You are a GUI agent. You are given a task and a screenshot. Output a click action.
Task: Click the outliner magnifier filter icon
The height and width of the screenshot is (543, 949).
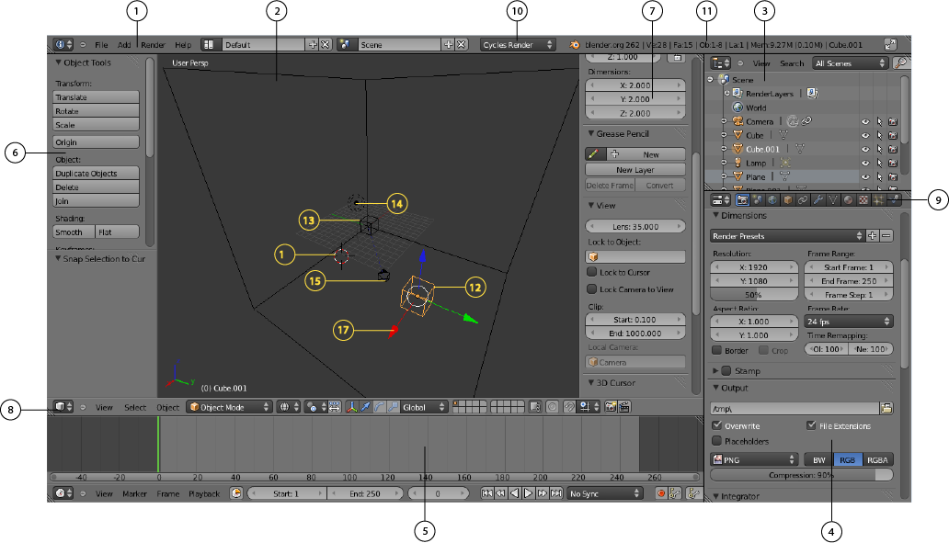coord(901,62)
